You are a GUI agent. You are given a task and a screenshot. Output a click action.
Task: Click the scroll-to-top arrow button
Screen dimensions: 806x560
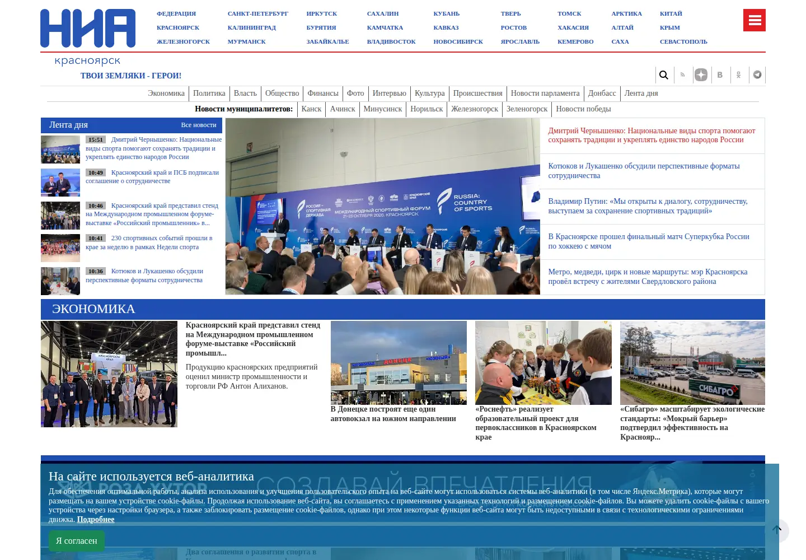777,530
